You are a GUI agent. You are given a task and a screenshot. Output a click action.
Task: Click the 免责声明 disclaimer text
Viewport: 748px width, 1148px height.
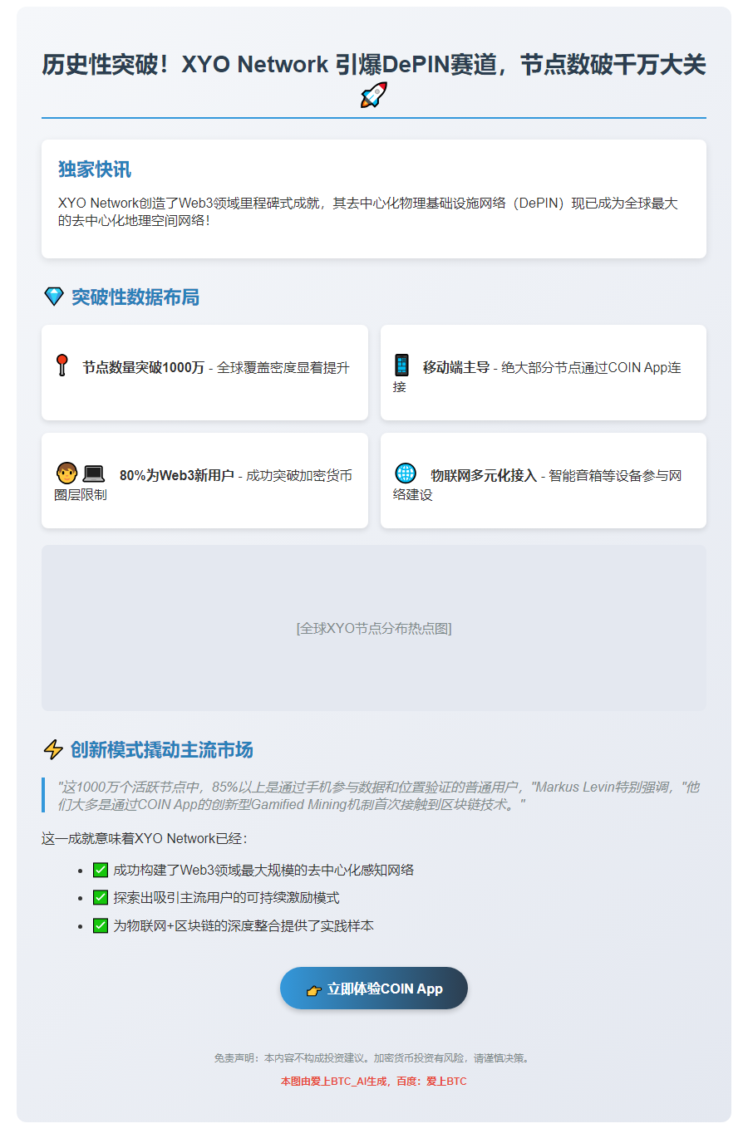tap(374, 1057)
